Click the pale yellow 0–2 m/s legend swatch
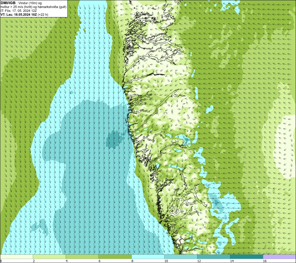The width and height of the screenshot is (296, 263). (16, 257)
